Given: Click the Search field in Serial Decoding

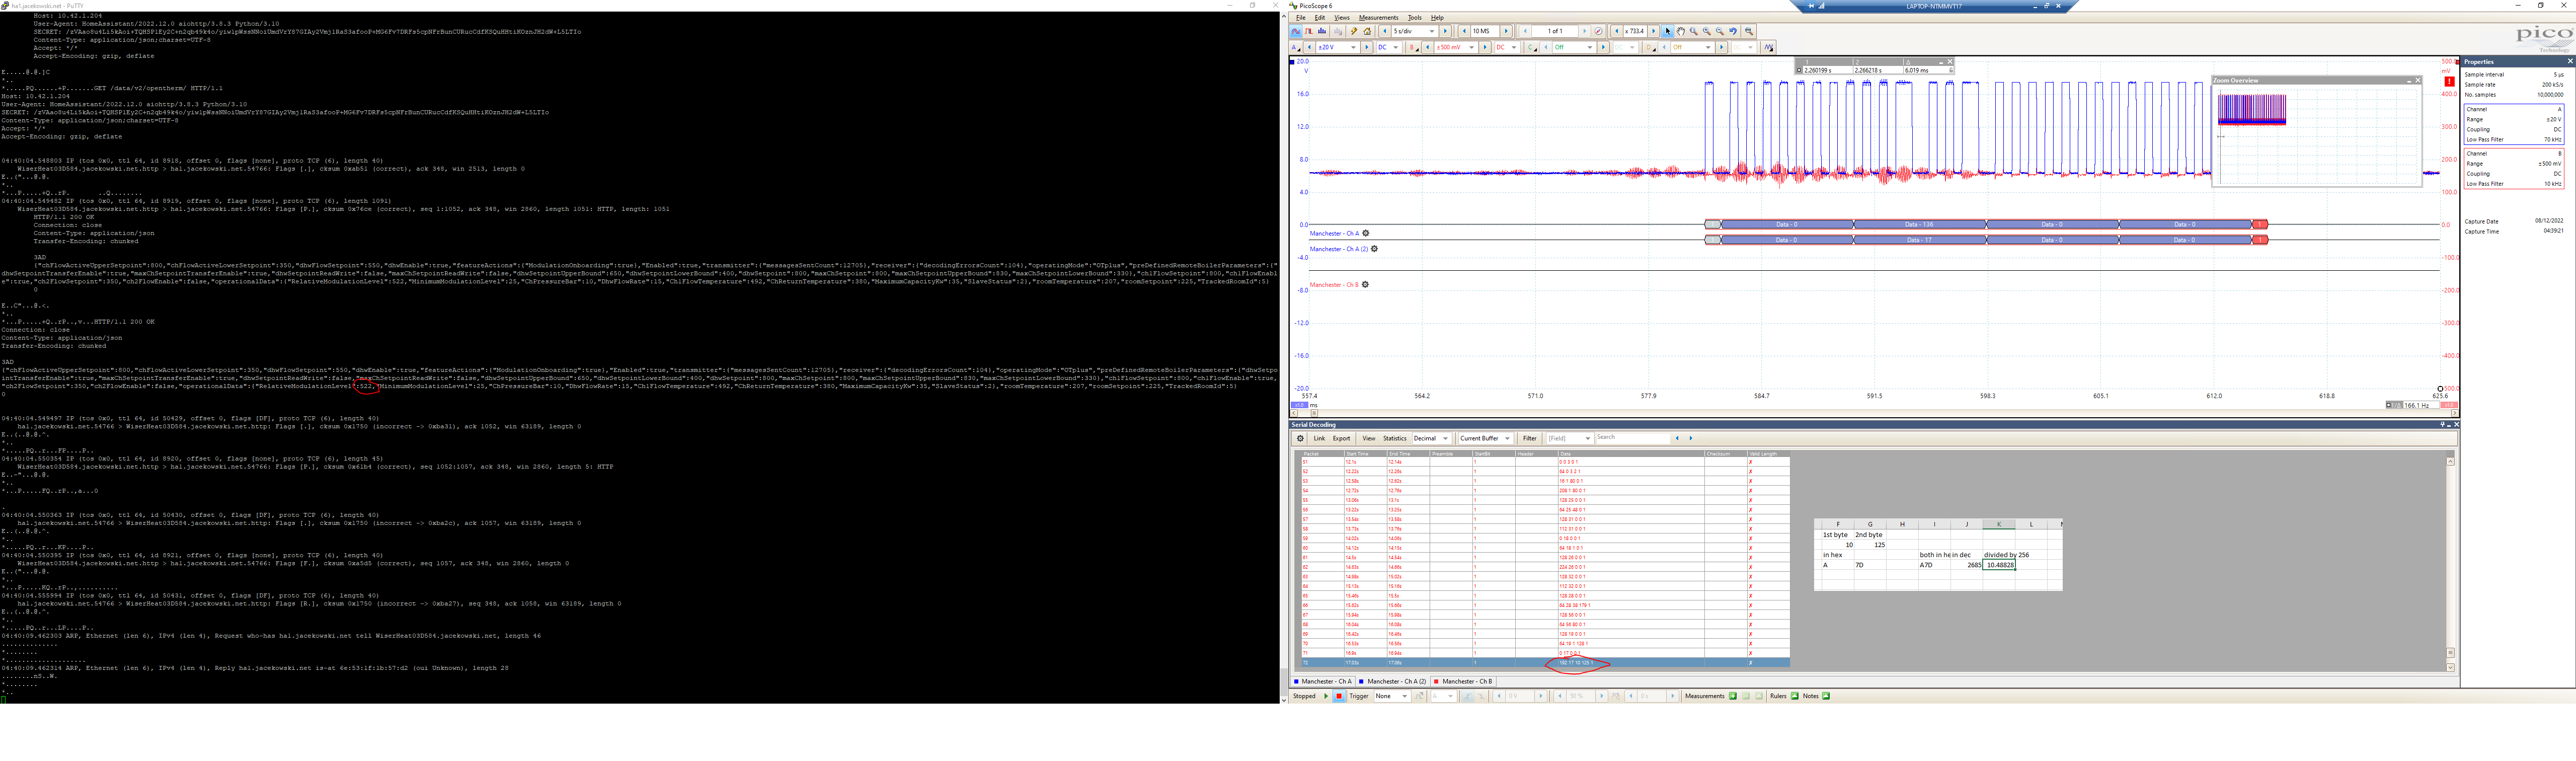Looking at the screenshot, I should pos(1633,438).
